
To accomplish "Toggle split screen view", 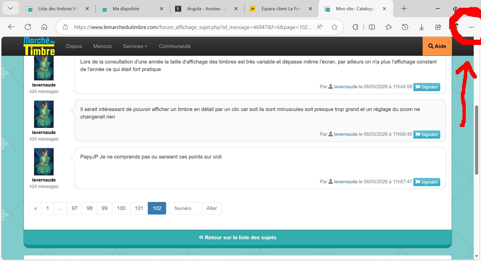I will coord(372,27).
